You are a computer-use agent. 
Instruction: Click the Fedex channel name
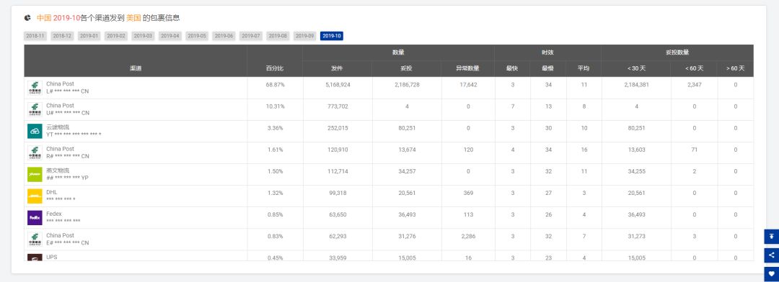pyautogui.click(x=53, y=214)
